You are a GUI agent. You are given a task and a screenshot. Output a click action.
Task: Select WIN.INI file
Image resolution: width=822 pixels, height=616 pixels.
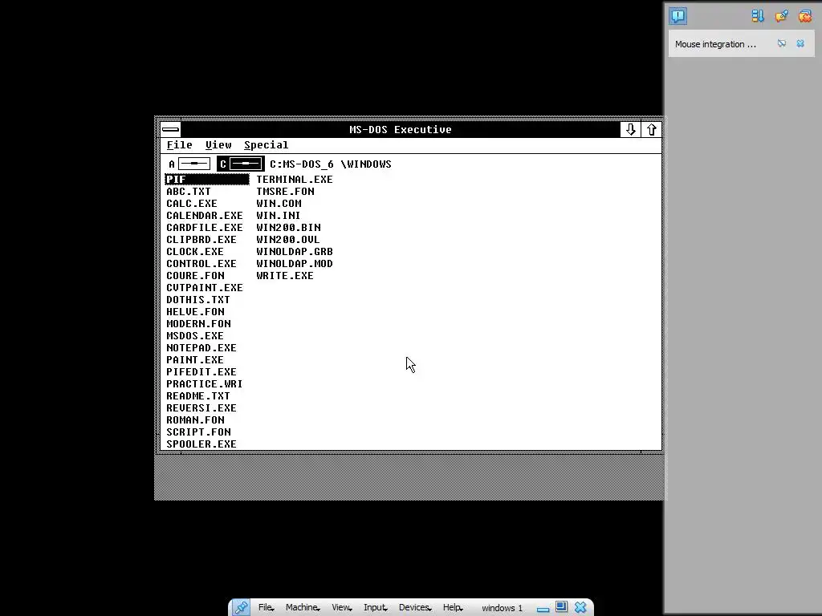pyautogui.click(x=279, y=215)
